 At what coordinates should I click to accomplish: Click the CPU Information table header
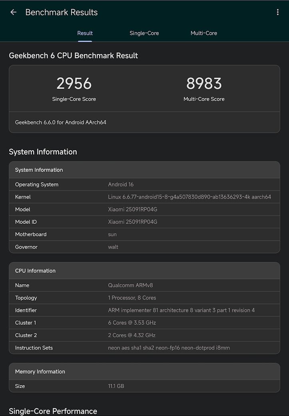(144, 271)
